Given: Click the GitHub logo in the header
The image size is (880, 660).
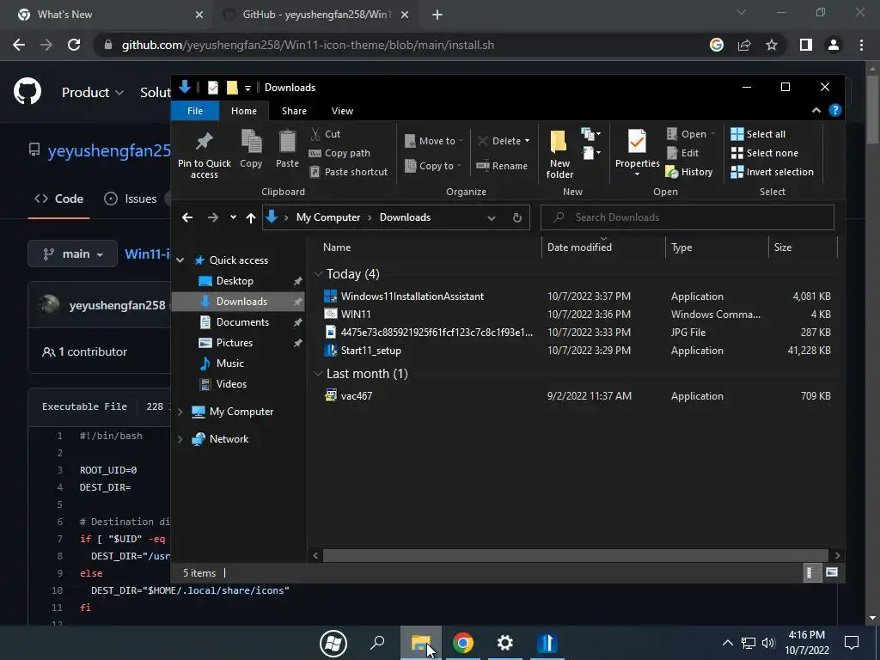Looking at the screenshot, I should coord(27,92).
